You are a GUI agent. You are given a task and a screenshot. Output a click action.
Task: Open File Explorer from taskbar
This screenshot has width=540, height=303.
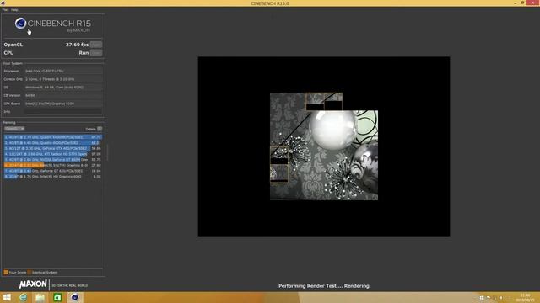40,297
